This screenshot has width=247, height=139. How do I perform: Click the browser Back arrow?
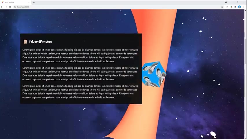pyautogui.click(x=2, y=7)
